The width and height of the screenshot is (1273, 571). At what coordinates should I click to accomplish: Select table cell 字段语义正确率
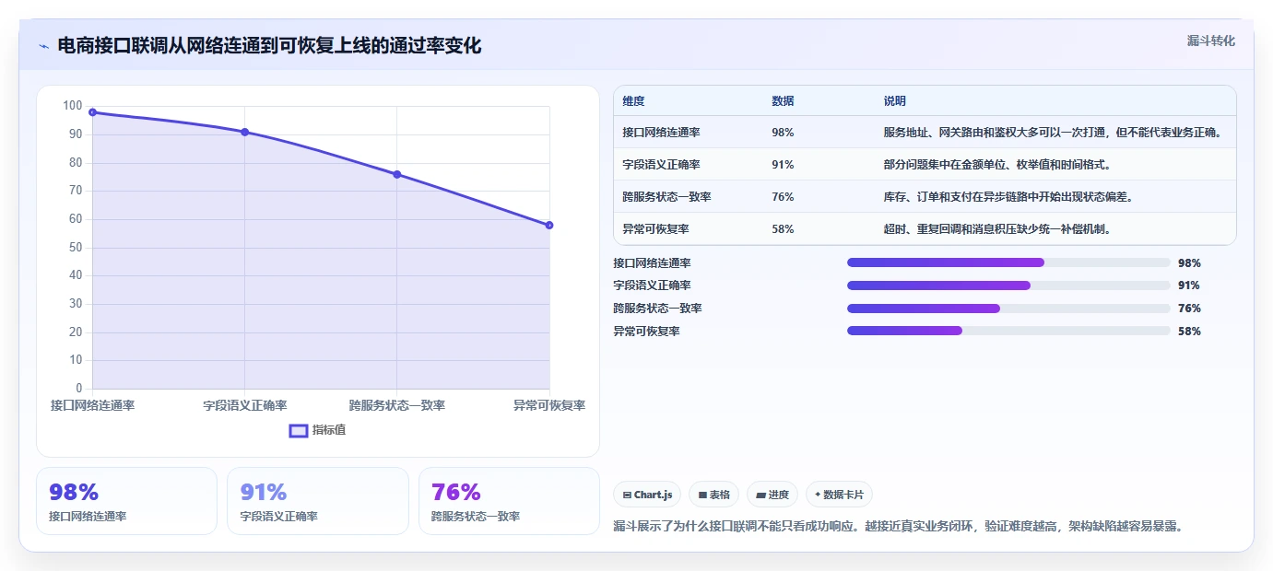point(661,165)
